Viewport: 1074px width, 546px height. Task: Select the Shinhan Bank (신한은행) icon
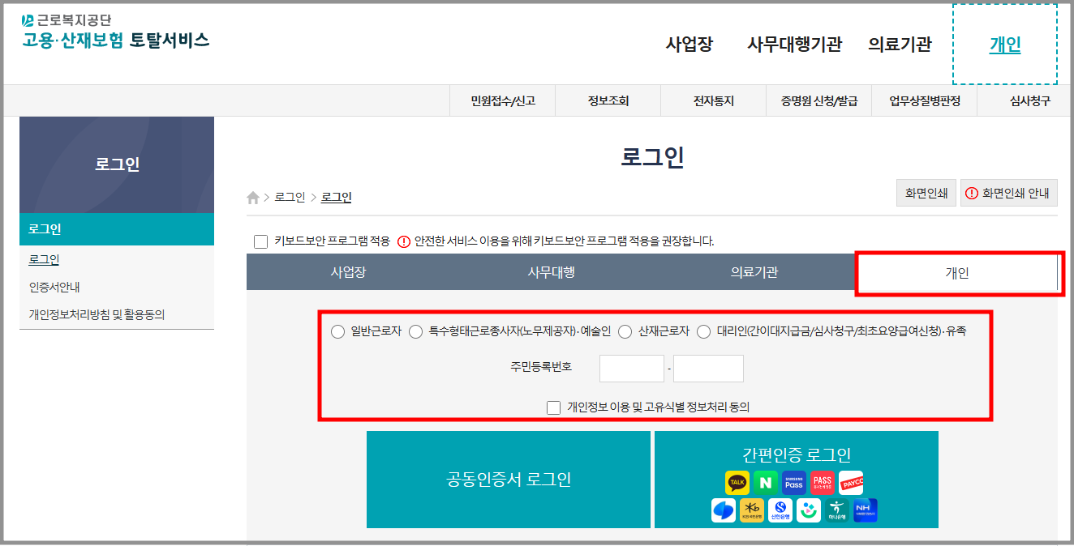click(x=780, y=510)
